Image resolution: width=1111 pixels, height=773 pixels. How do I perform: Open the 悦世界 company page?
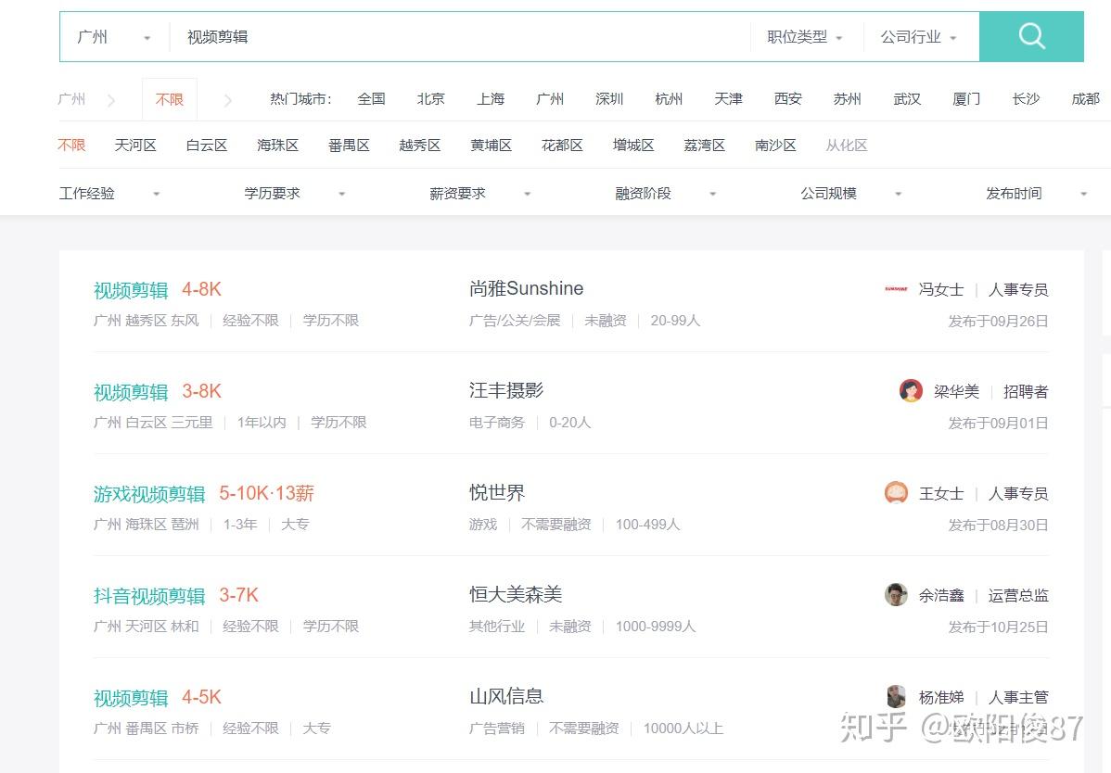pyautogui.click(x=498, y=493)
